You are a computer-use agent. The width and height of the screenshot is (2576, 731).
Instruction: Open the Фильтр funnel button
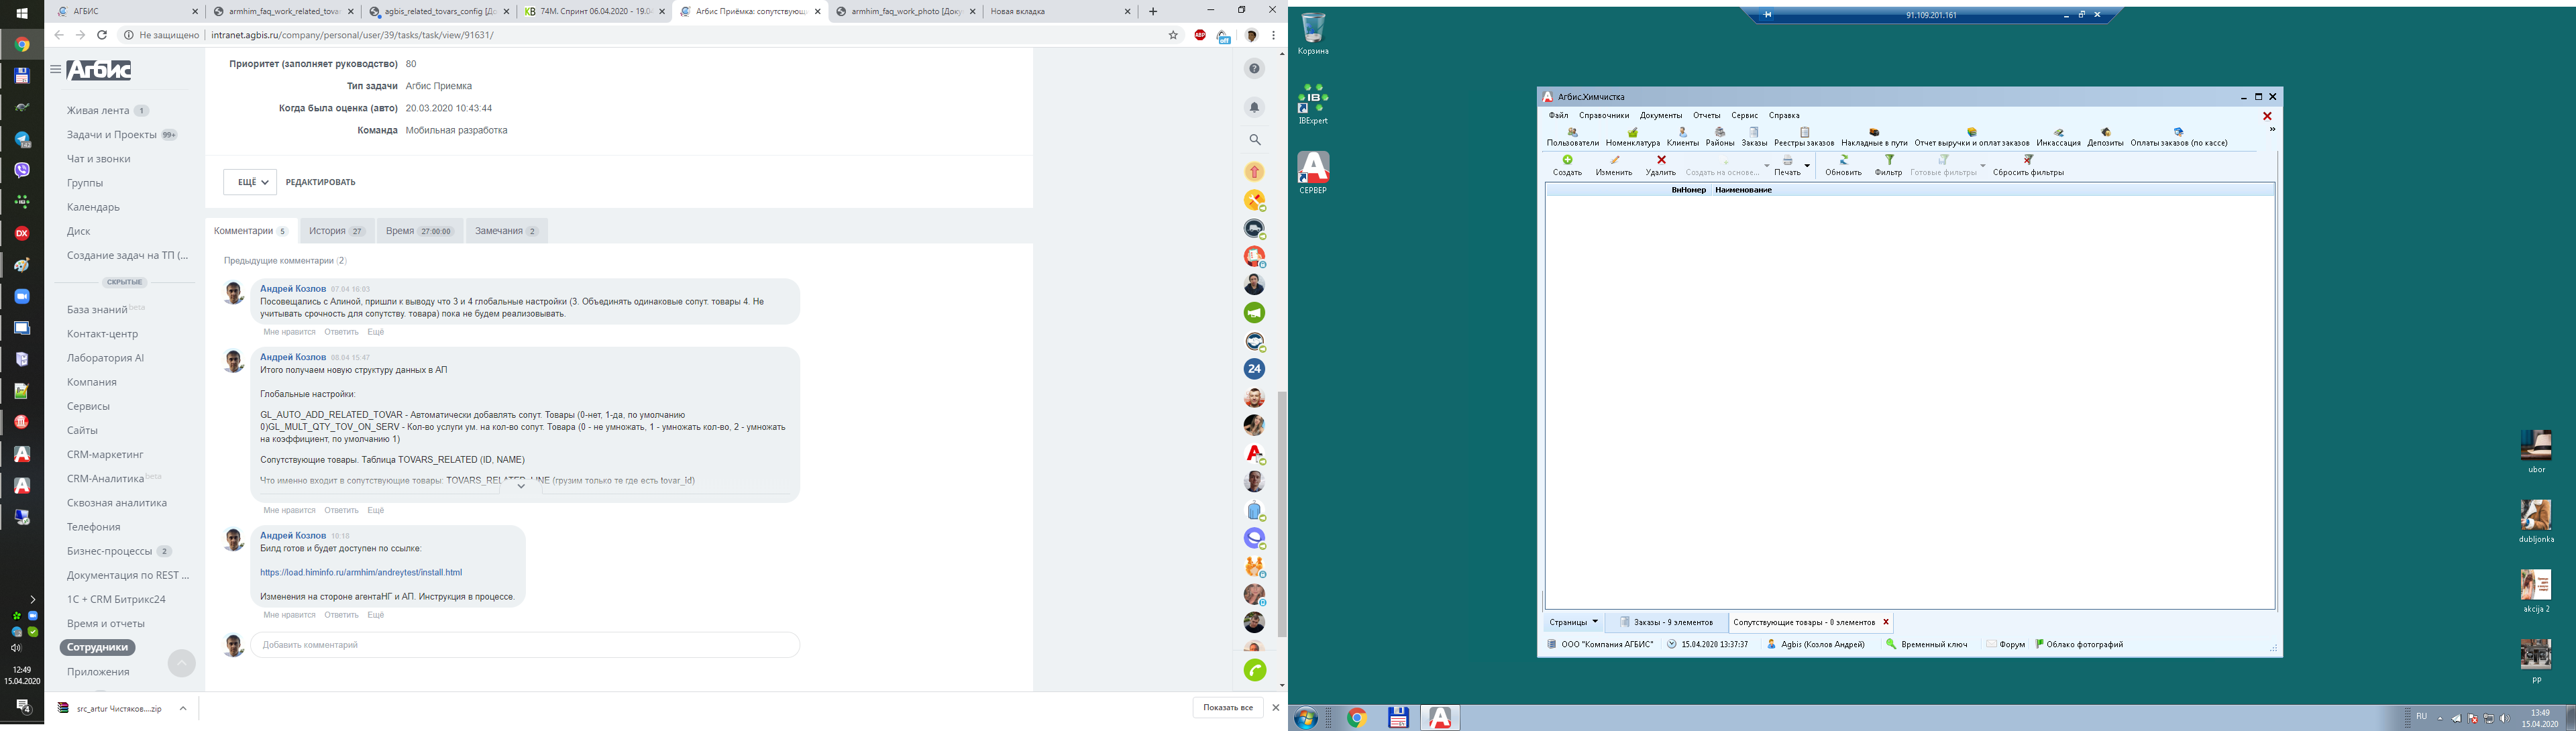(x=1888, y=166)
